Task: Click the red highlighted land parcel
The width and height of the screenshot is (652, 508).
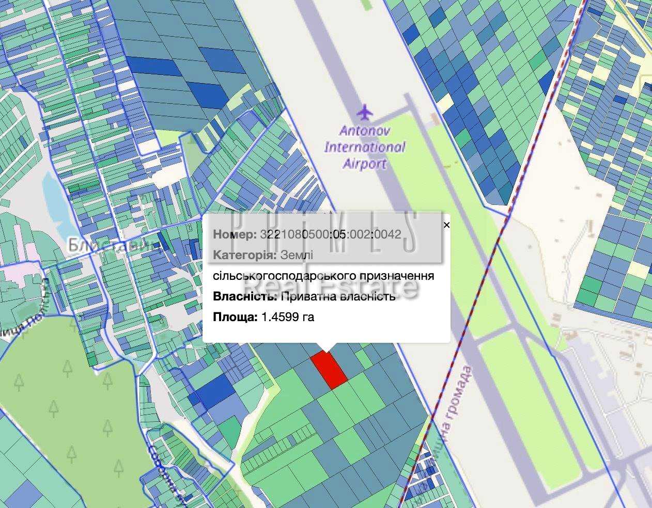Action: coord(329,370)
